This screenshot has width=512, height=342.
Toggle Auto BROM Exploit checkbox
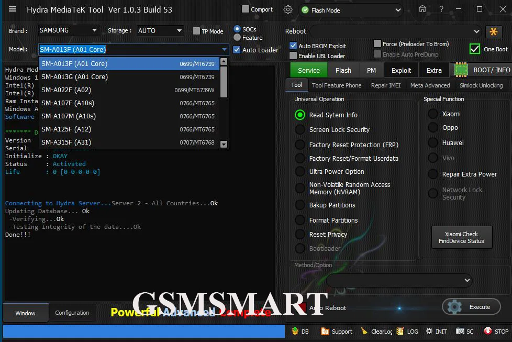(293, 46)
